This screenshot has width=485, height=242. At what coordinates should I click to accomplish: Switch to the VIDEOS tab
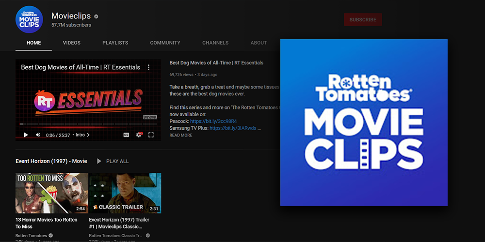(x=71, y=43)
